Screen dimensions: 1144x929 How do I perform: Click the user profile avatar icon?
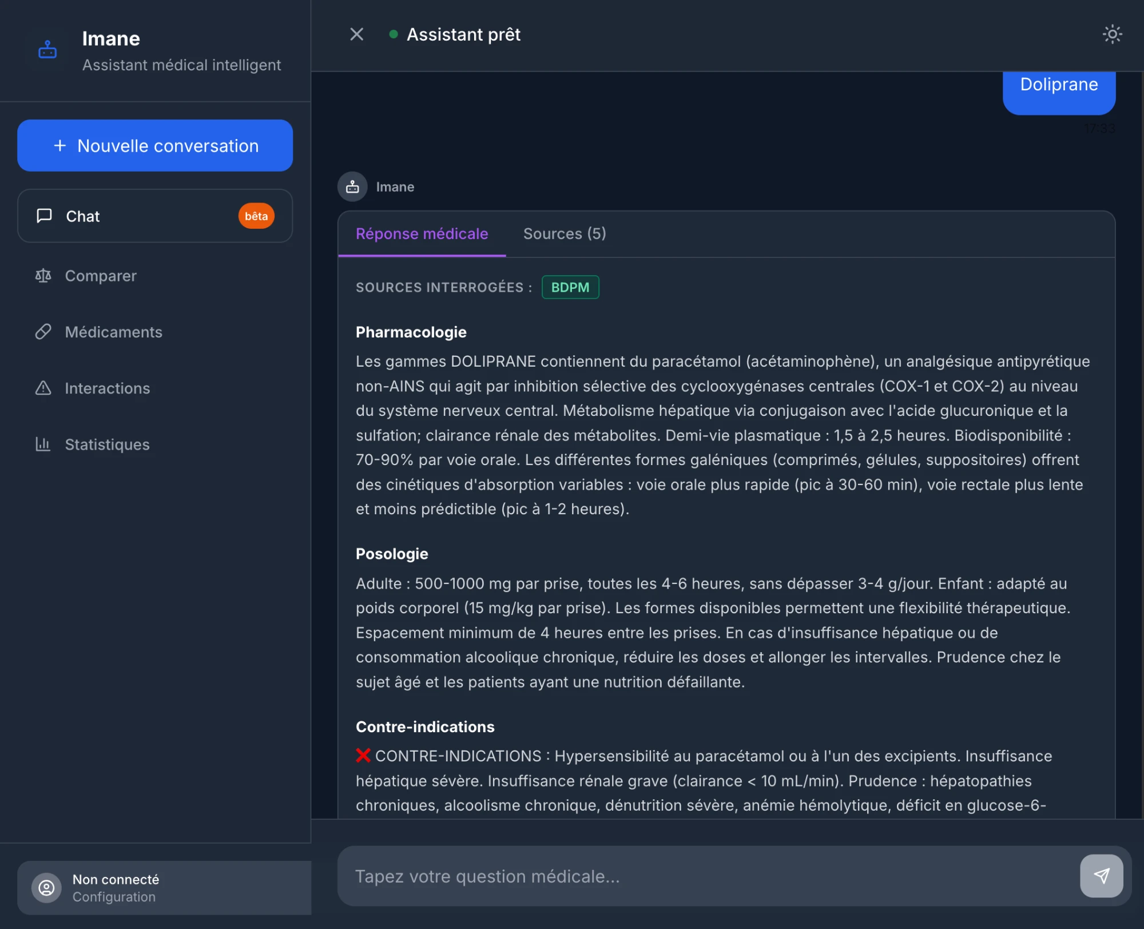coord(46,888)
